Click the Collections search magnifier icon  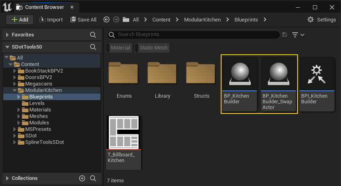coord(93,178)
